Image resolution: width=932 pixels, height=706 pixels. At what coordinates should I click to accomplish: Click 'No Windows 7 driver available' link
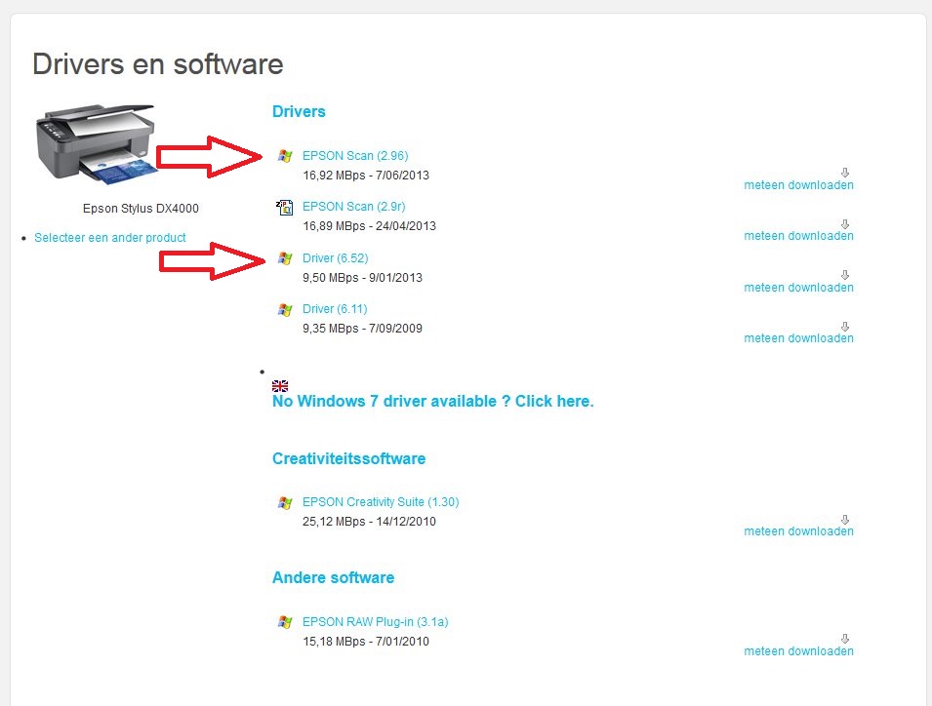click(432, 401)
